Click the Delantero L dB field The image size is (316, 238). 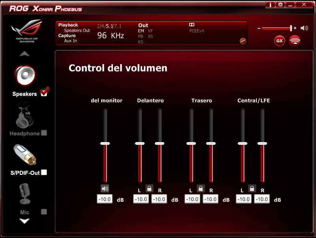coord(141,199)
